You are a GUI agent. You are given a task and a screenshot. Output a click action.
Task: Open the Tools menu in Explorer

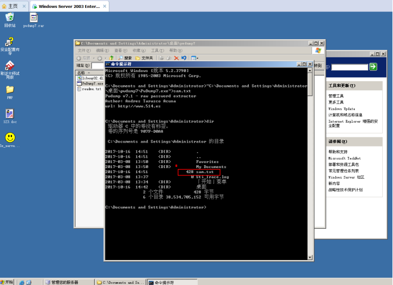pos(157,51)
